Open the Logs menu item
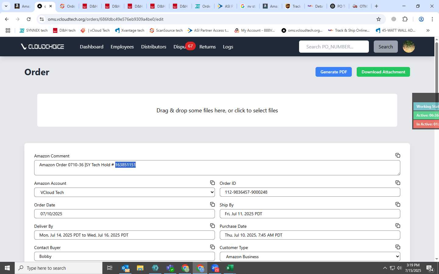 point(228,47)
